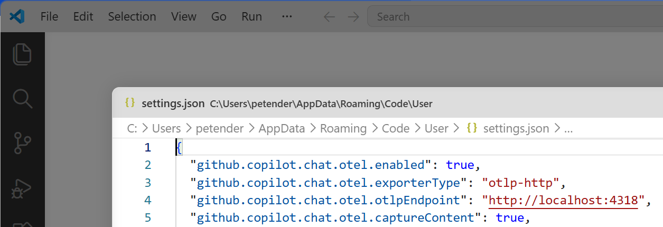Open the Edit menu
The width and height of the screenshot is (663, 227).
coord(83,16)
